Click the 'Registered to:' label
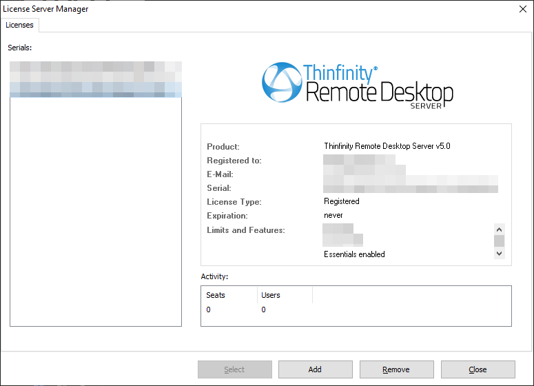This screenshot has height=386, width=534. point(234,161)
